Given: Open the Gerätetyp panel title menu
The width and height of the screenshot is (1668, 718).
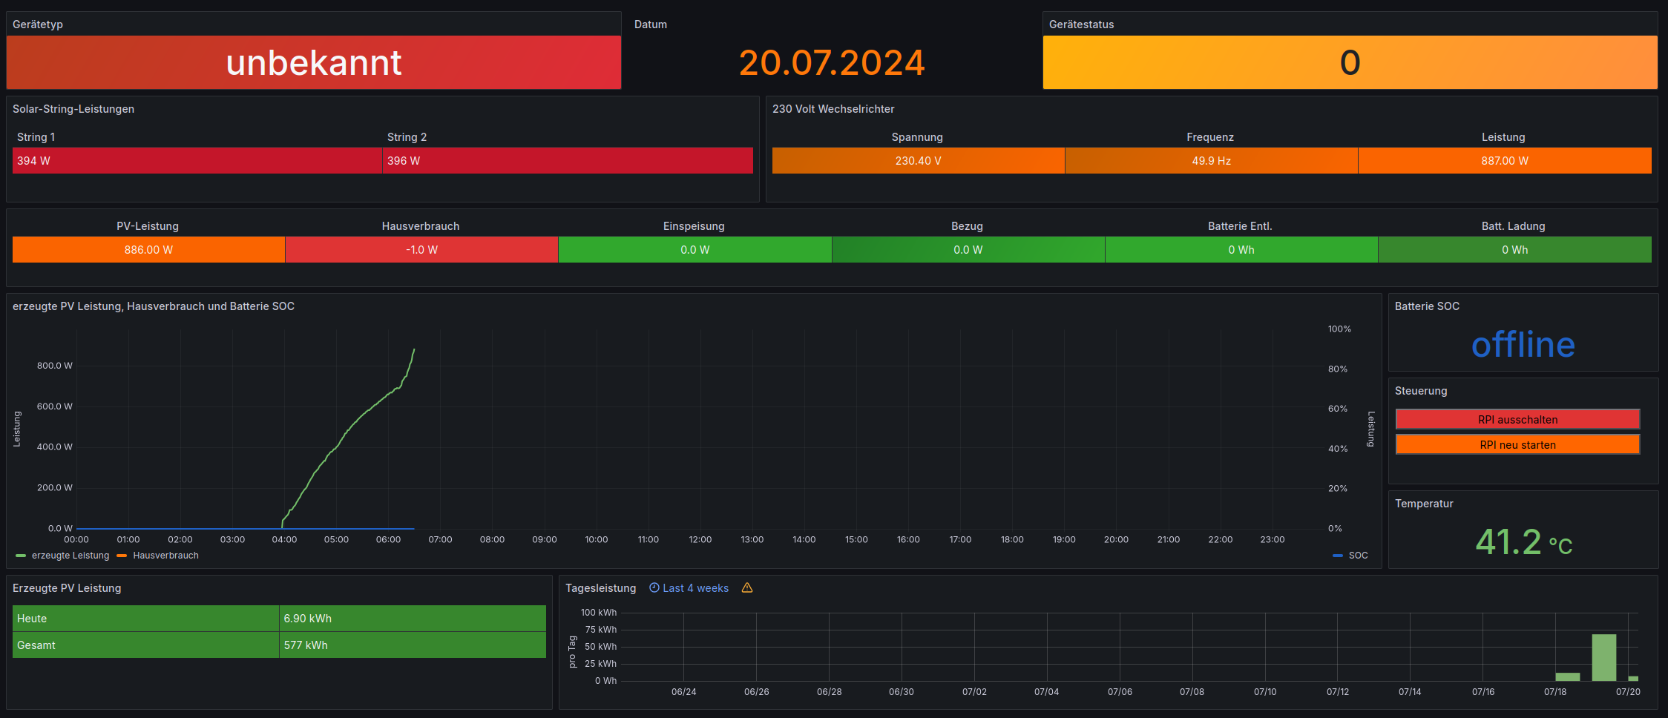Looking at the screenshot, I should click(38, 24).
